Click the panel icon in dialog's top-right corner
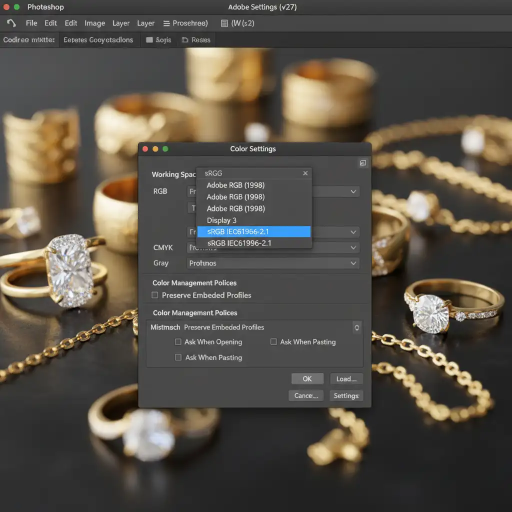The width and height of the screenshot is (512, 512). [x=363, y=163]
